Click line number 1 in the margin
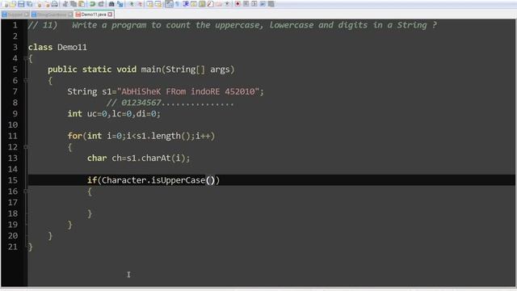 pyautogui.click(x=15, y=25)
